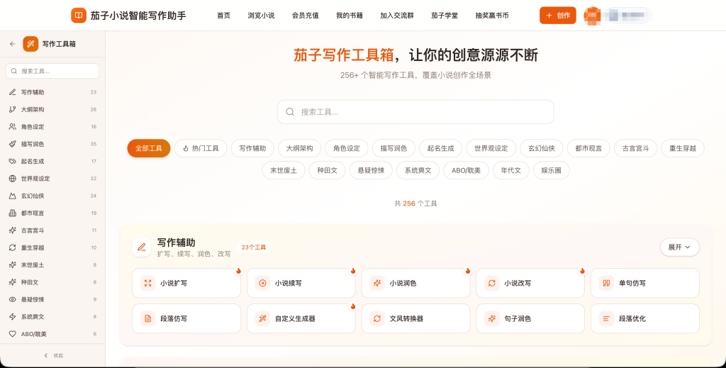Go to 我的书籍 in the navigation bar
The height and width of the screenshot is (368, 726).
[x=350, y=16]
